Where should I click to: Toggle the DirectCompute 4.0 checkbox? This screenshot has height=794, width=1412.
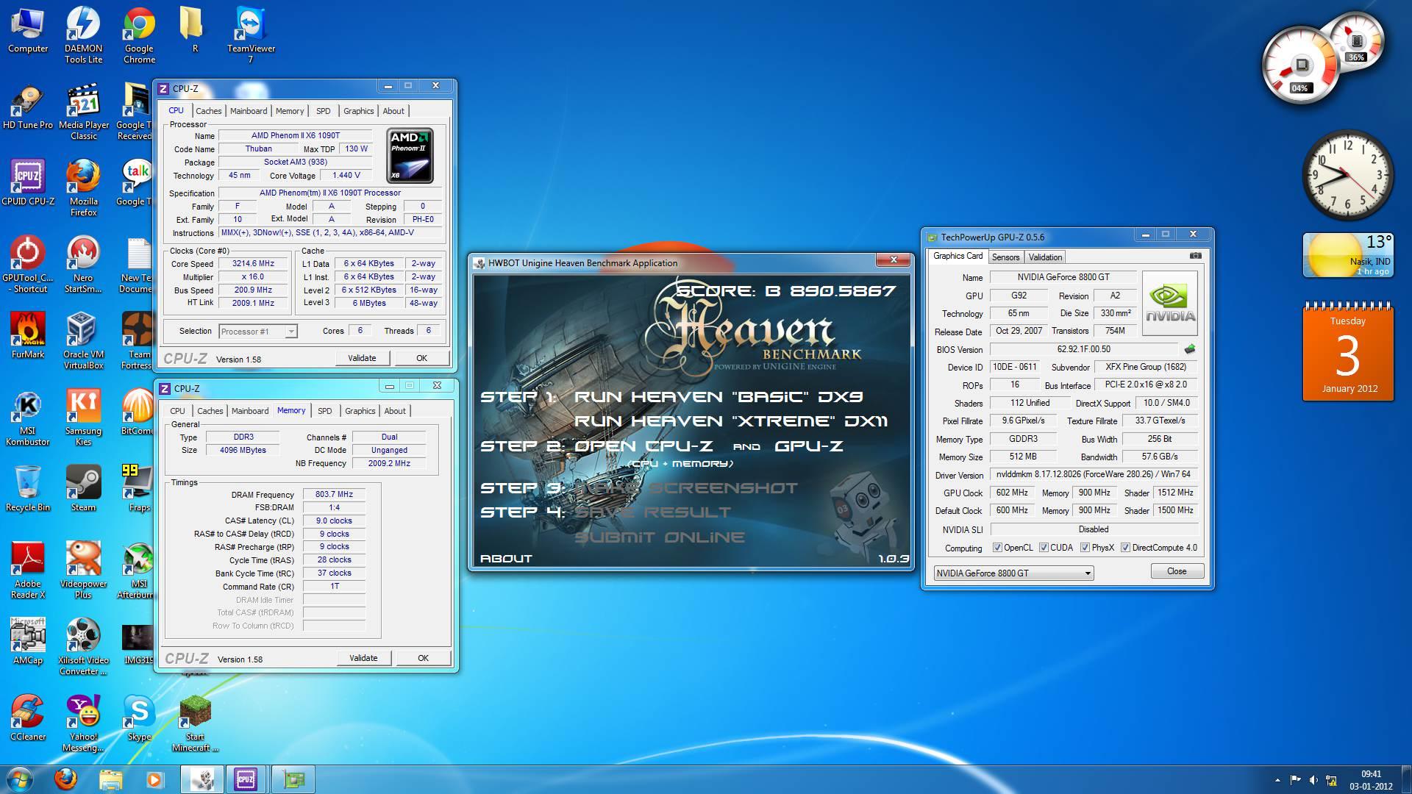1125,548
